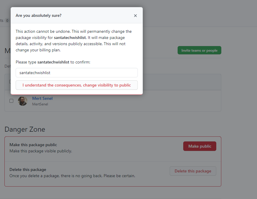Click the 'Are you absolutely sure?' dialog title

tap(39, 15)
